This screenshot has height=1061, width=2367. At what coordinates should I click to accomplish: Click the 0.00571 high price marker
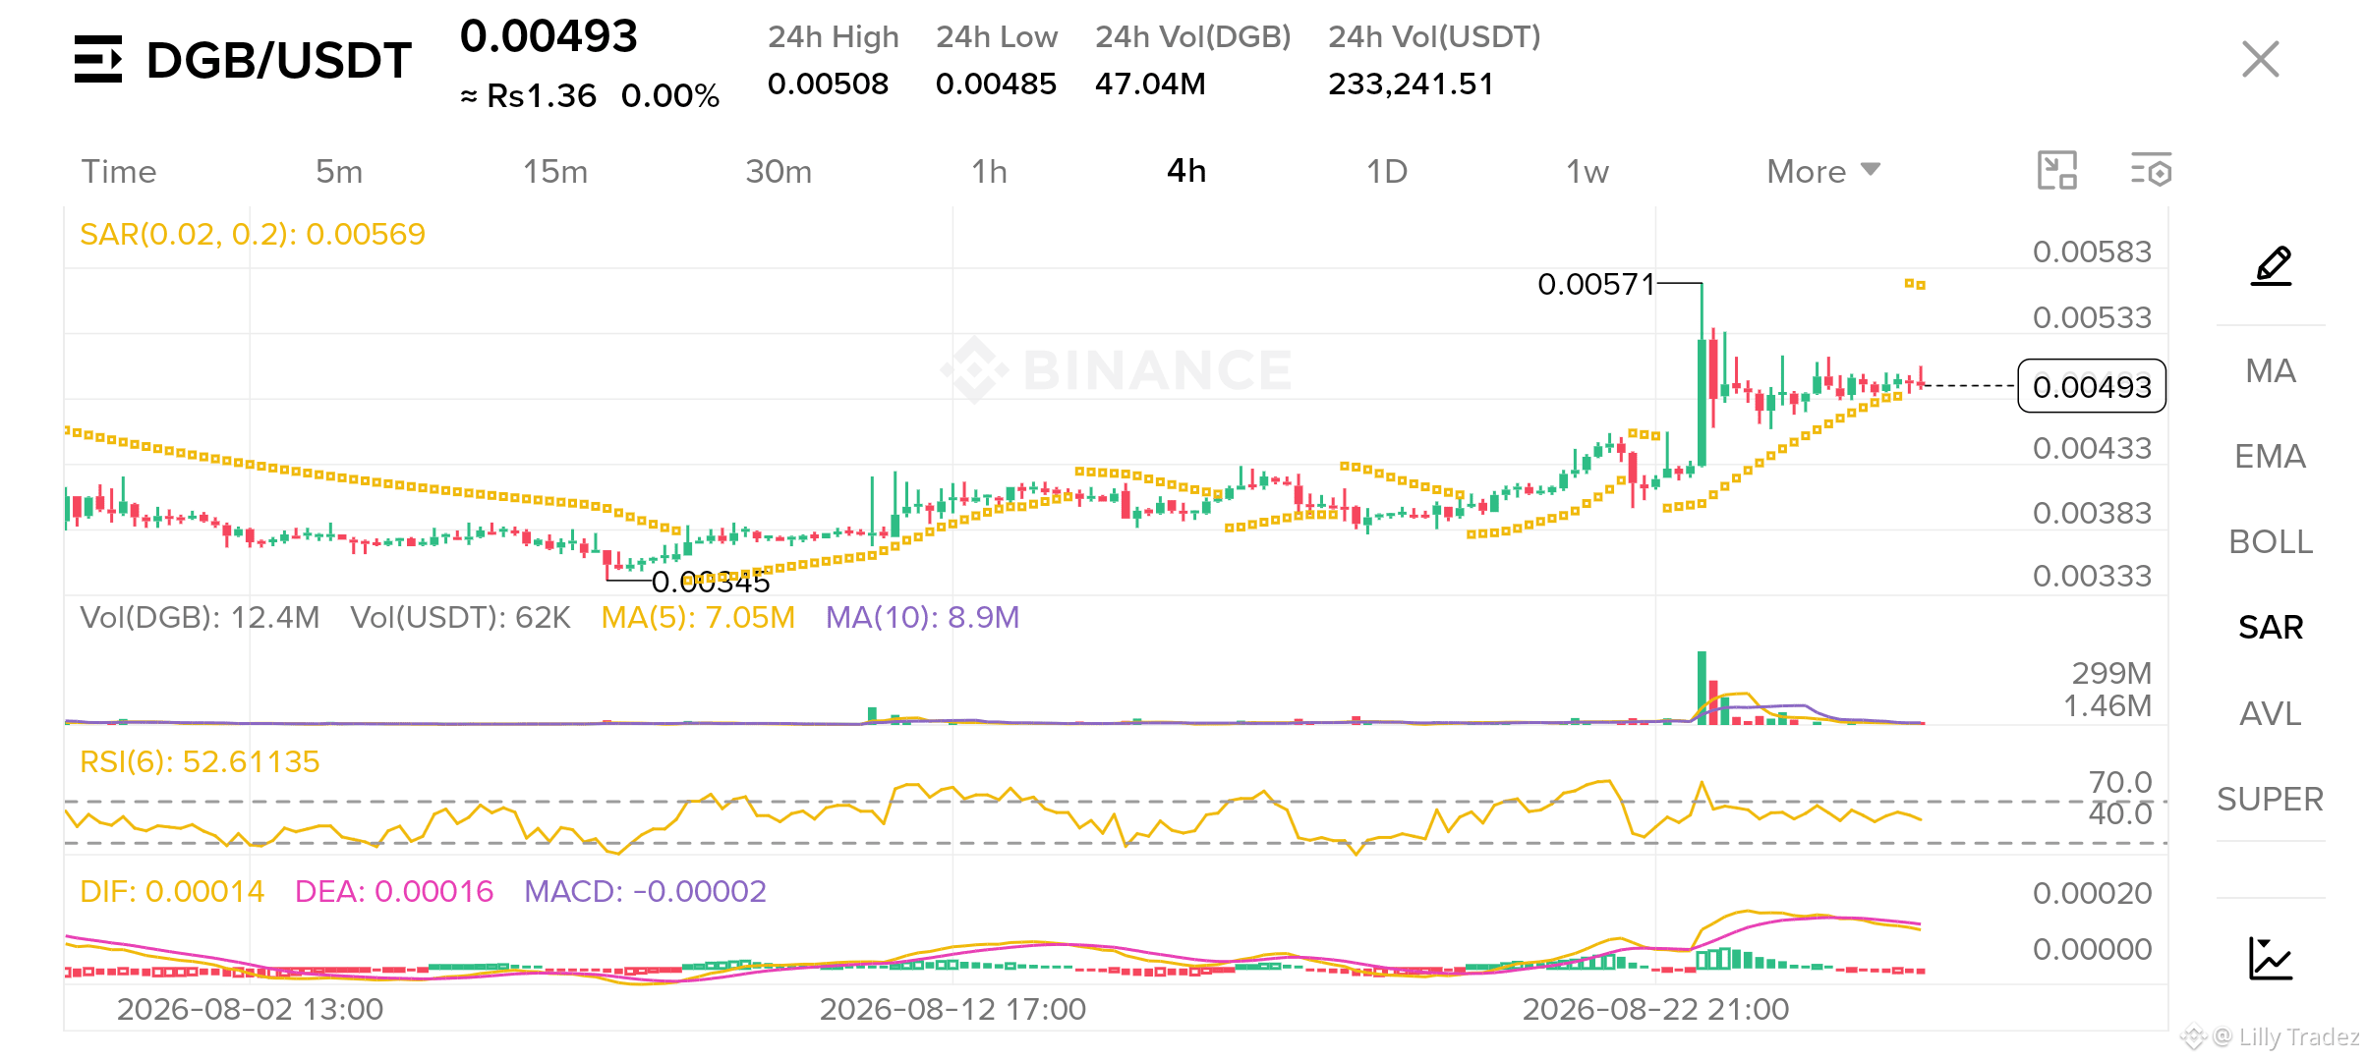[x=1596, y=285]
